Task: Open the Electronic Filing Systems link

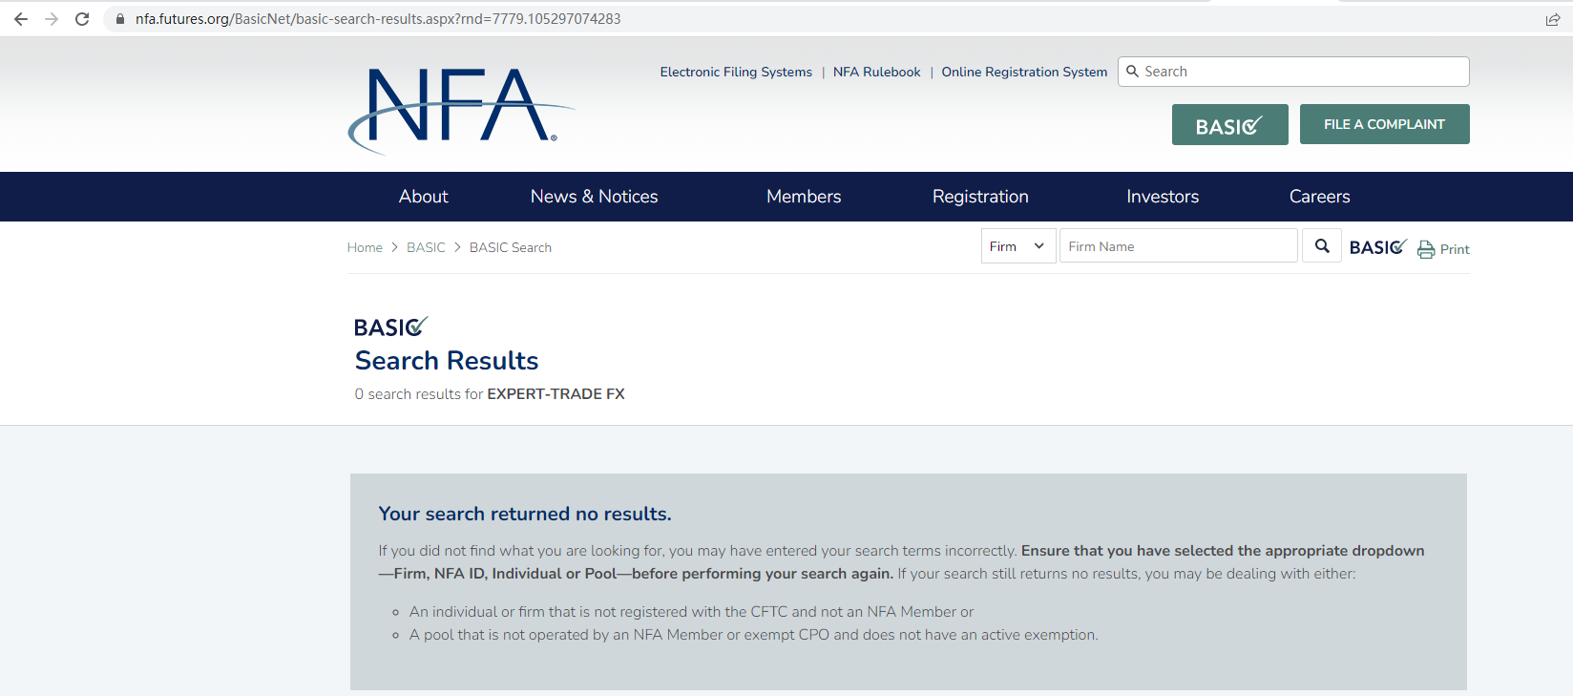Action: tap(736, 72)
